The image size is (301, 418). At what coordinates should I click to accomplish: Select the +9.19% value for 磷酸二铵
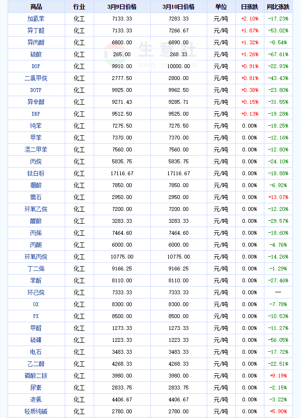tap(278, 376)
